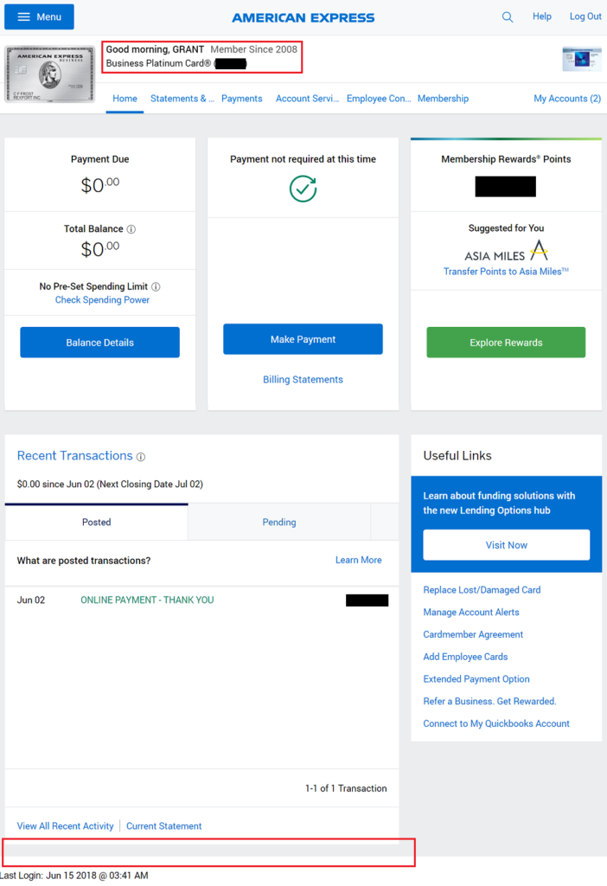
Task: Click the Make Payment button
Action: click(302, 338)
